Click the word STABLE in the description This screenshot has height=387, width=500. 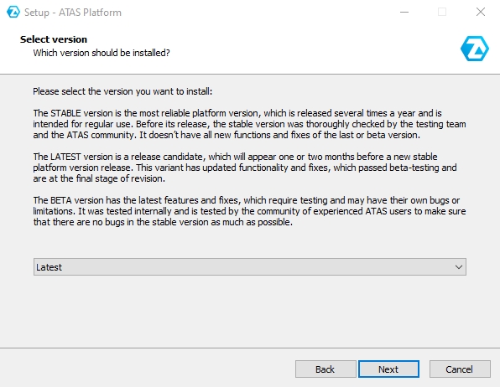coord(65,113)
